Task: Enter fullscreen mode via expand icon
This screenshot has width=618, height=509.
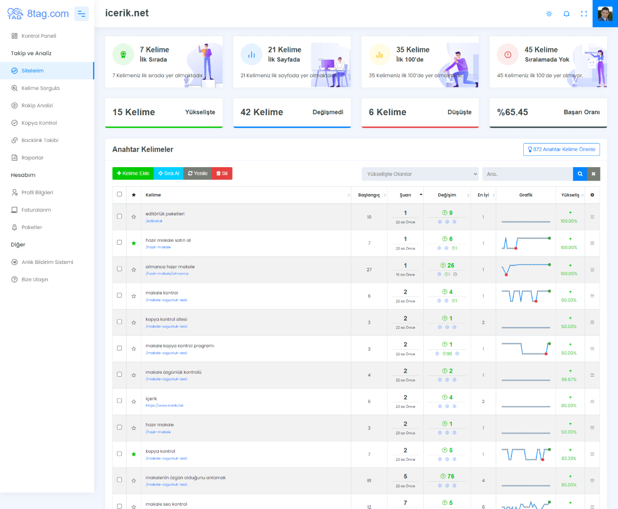Action: coord(584,14)
